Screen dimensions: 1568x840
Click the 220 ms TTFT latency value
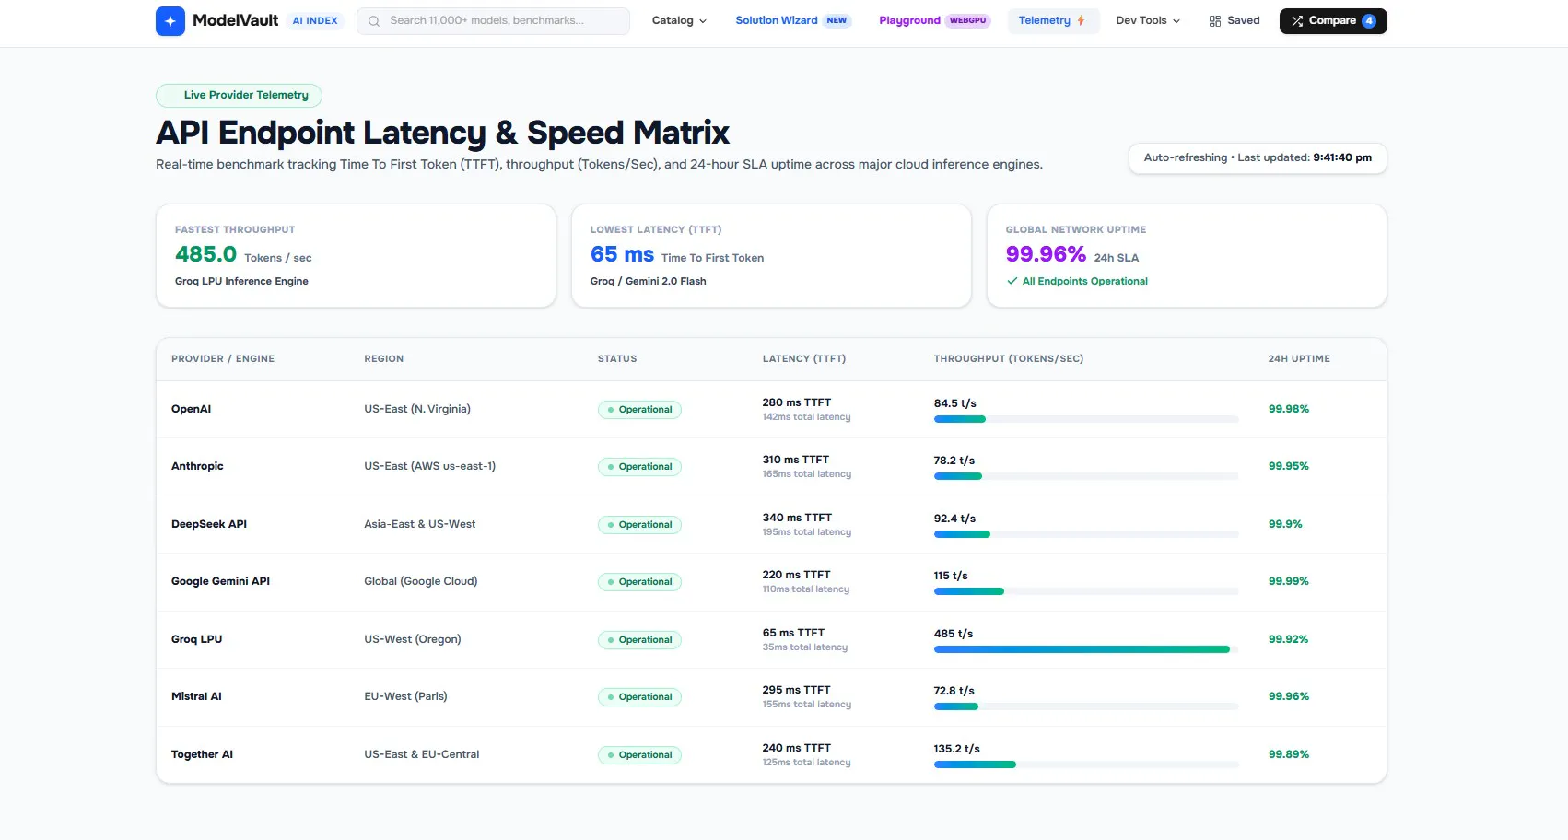click(x=797, y=575)
